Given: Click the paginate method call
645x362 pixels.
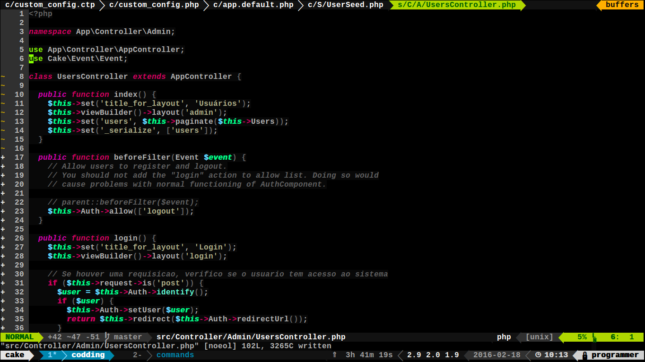Looking at the screenshot, I should [x=194, y=121].
